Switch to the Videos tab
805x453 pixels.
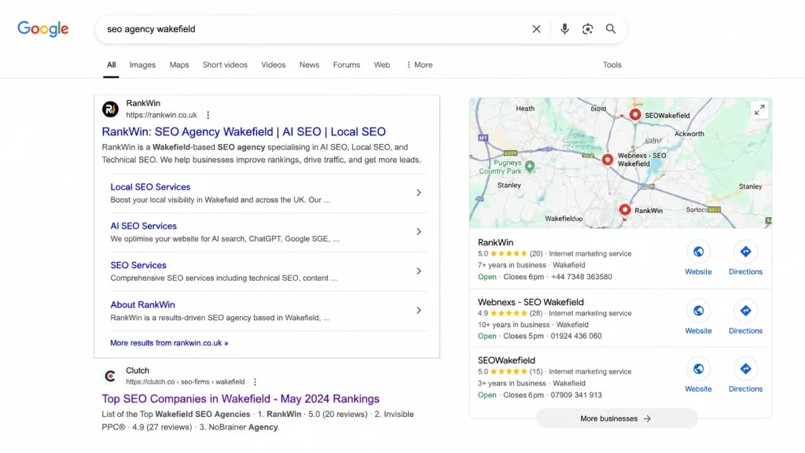tap(273, 64)
